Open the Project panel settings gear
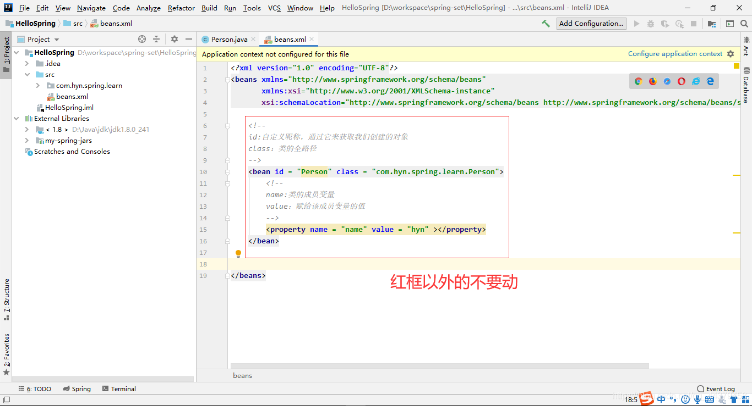752x406 pixels. click(x=175, y=39)
